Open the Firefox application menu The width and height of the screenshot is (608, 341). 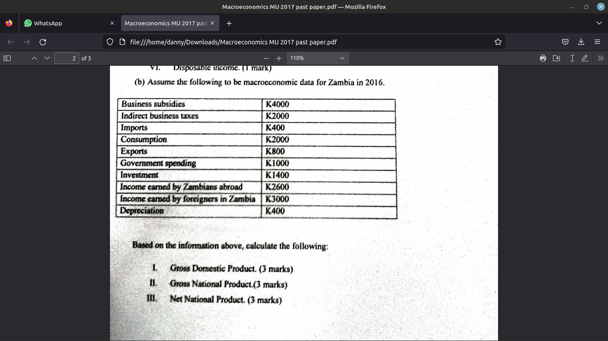pyautogui.click(x=597, y=42)
